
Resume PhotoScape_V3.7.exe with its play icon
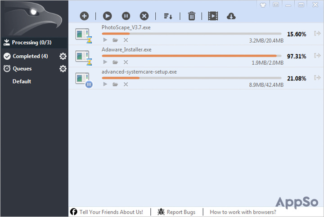tap(105, 40)
